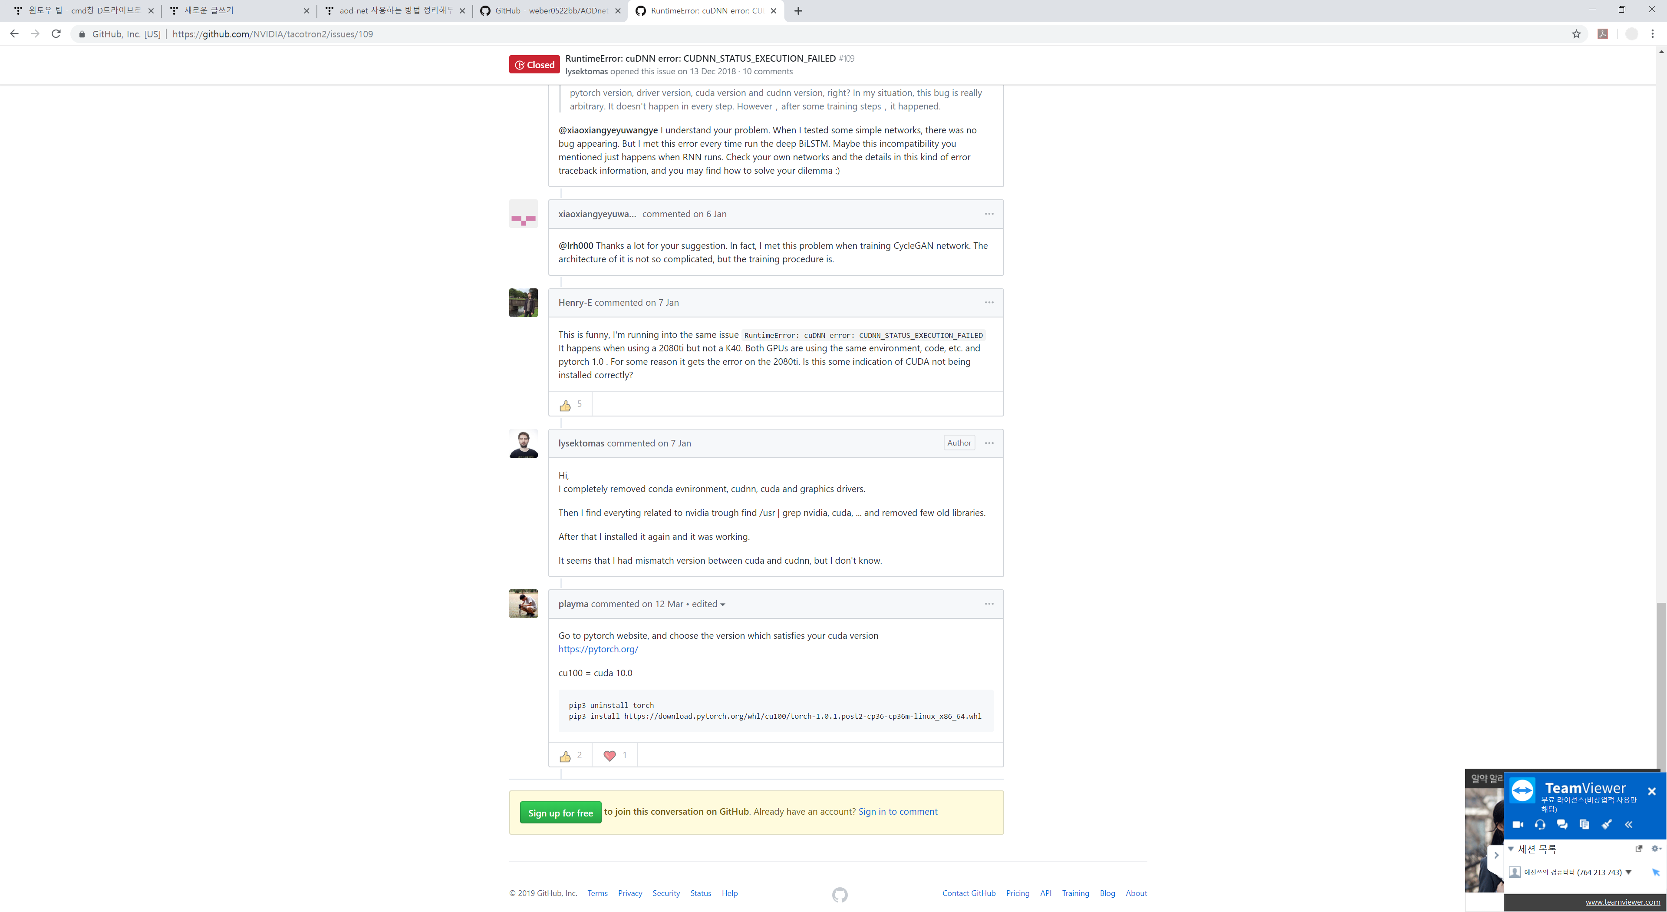Open TeamViewer gear settings dropdown
The width and height of the screenshot is (1667, 912).
coord(1656,849)
